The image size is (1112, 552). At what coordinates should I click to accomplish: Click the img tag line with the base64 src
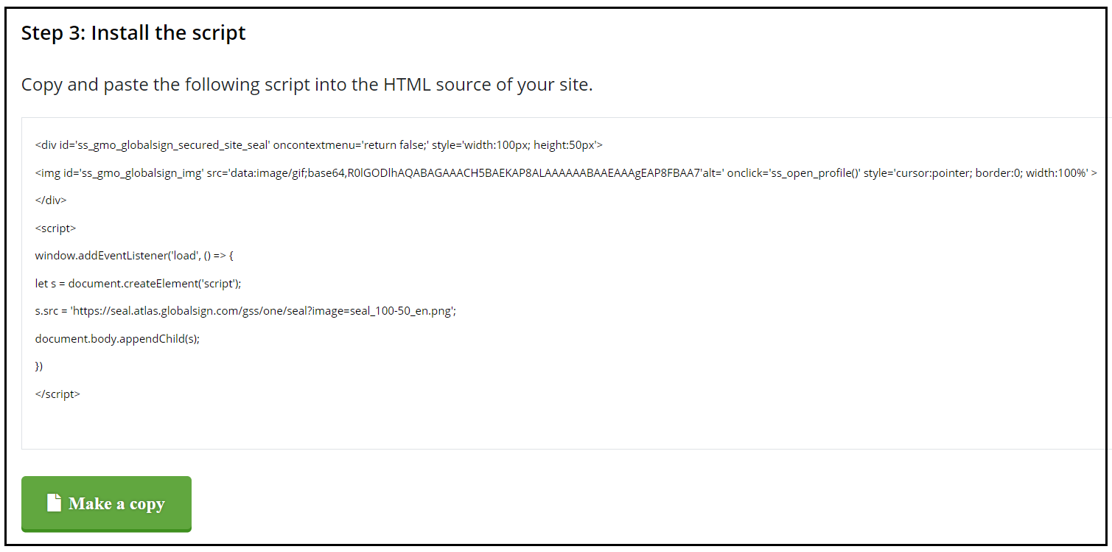point(566,173)
